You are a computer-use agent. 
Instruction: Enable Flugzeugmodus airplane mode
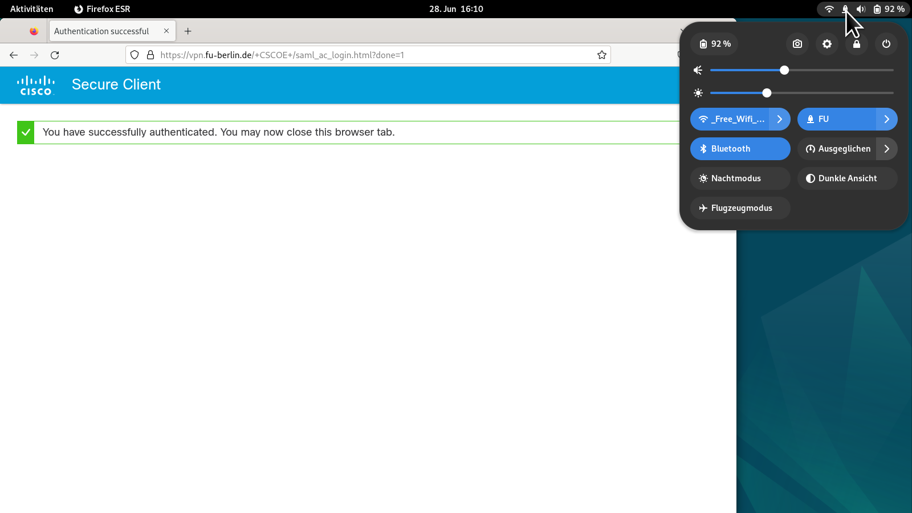(740, 208)
